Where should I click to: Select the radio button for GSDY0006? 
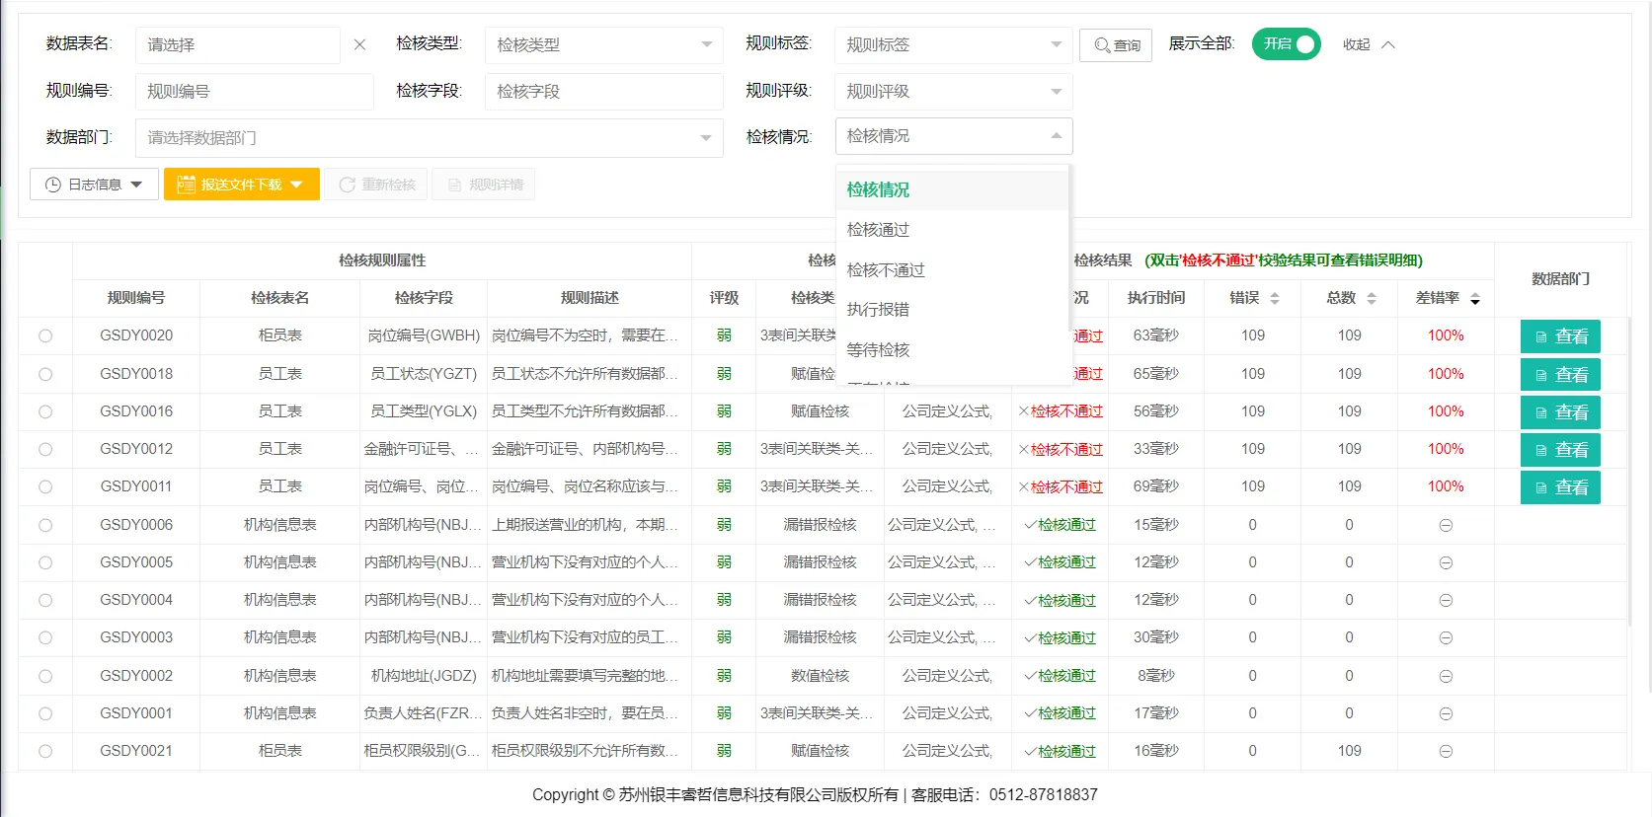click(45, 525)
